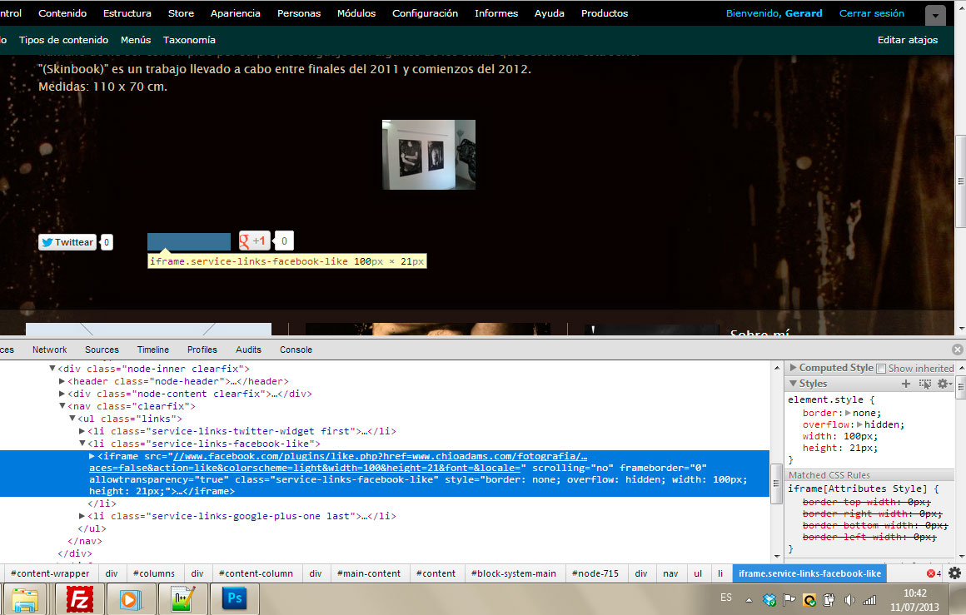Click the red error count indicator
The width and height of the screenshot is (966, 615).
(934, 573)
